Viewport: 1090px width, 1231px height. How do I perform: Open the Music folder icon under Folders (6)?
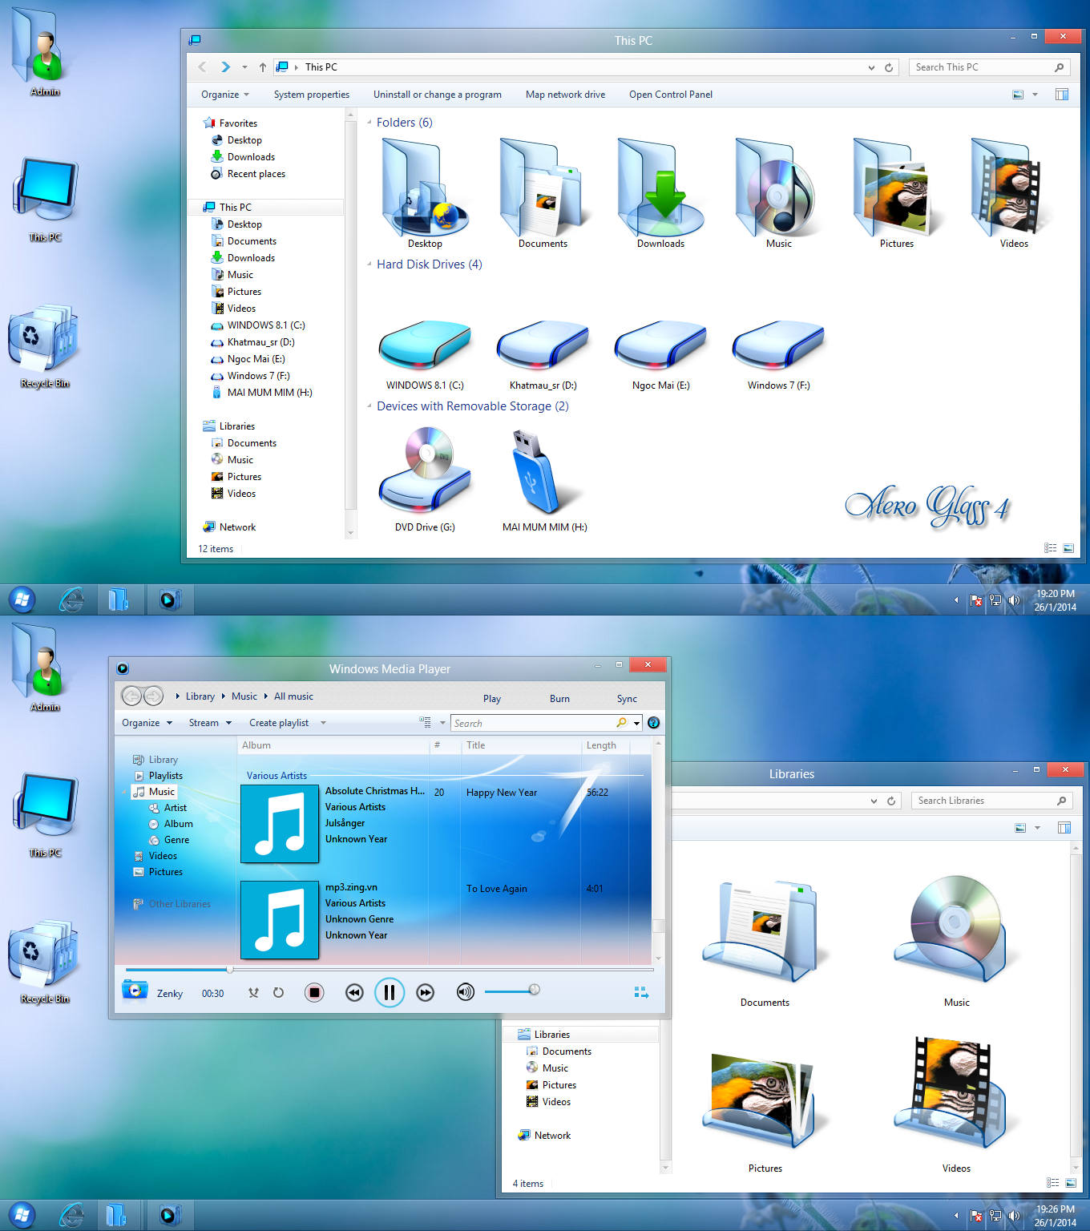(778, 193)
